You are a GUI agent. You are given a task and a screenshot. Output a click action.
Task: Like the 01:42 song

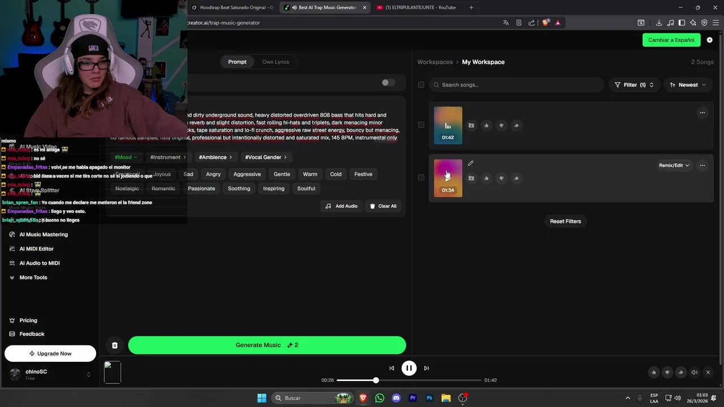click(x=486, y=125)
